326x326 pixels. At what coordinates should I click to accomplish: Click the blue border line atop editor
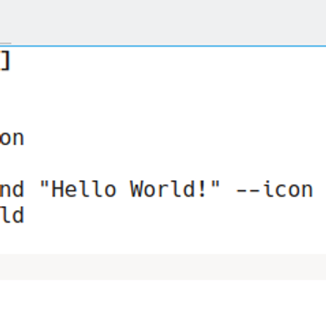coord(163,46)
